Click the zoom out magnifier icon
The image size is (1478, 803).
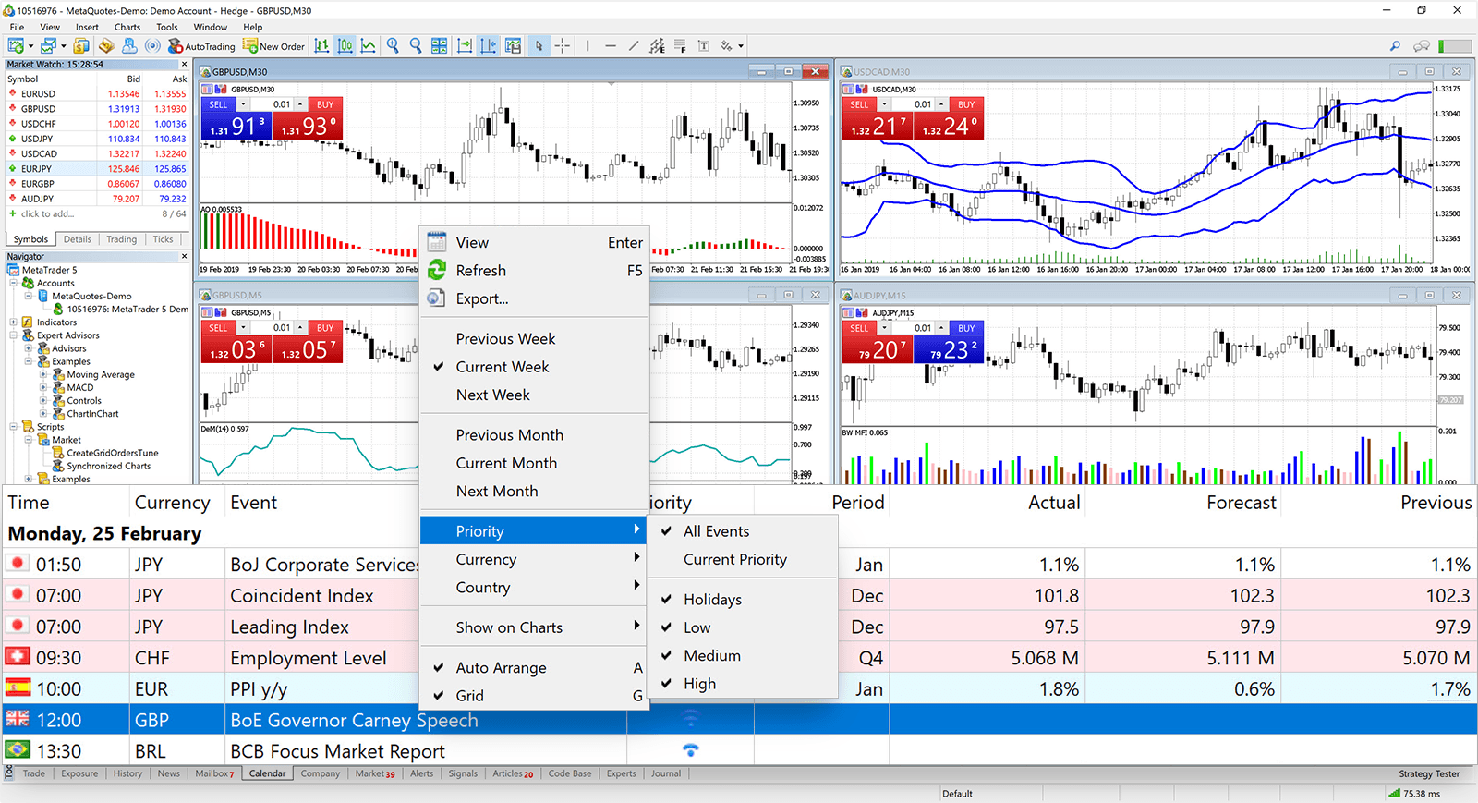[x=416, y=46]
